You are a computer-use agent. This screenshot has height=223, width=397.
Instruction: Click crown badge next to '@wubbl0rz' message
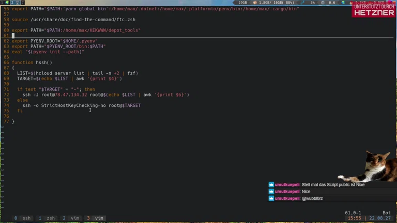[271, 198]
